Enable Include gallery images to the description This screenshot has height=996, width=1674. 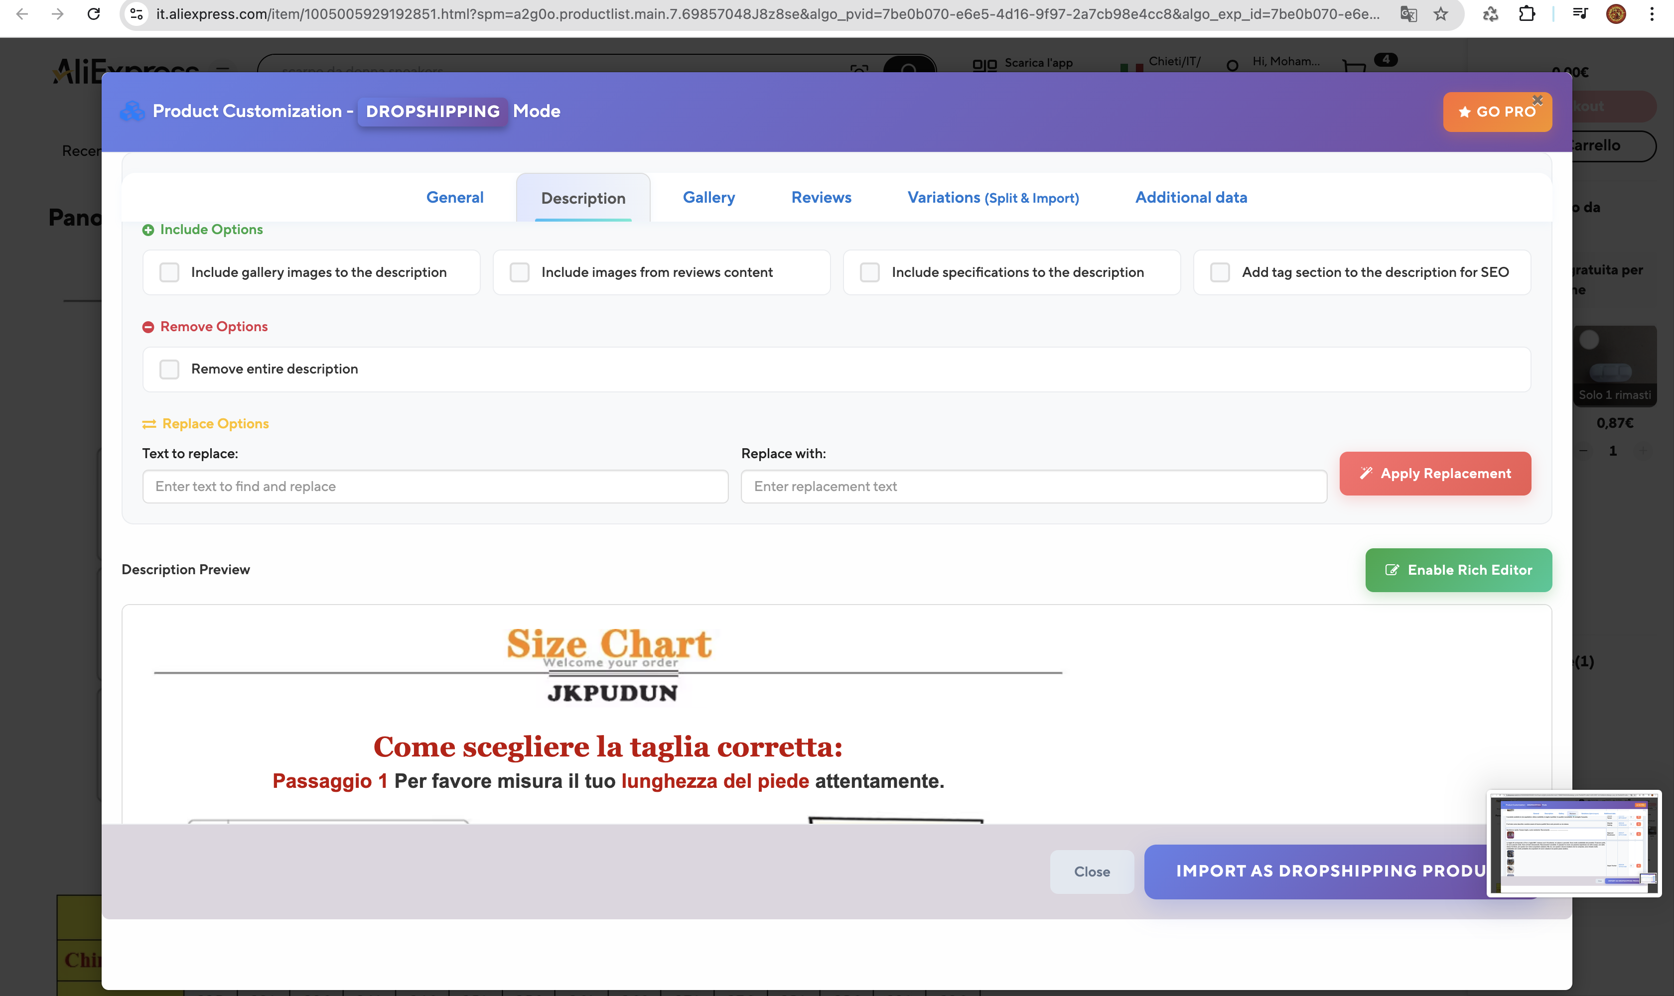click(x=169, y=272)
